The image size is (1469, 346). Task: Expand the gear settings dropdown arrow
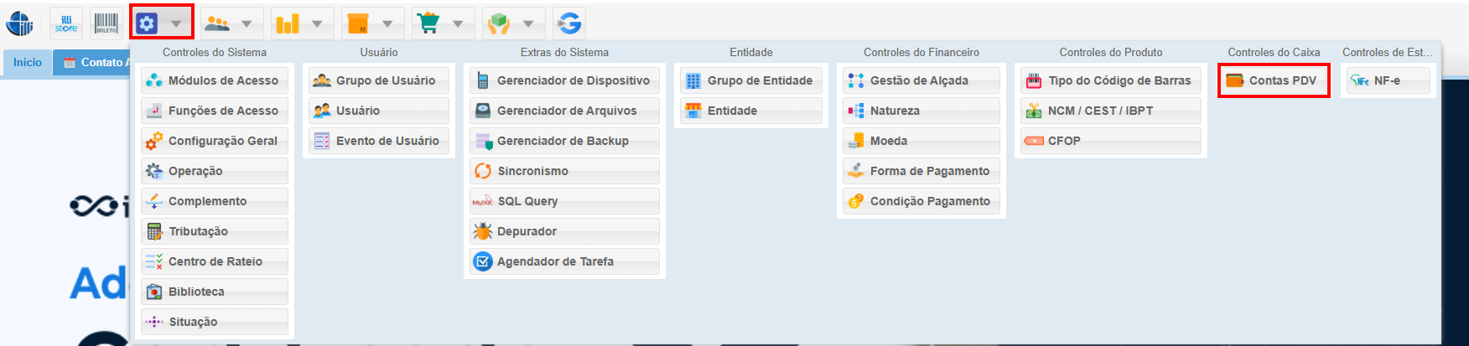177,23
